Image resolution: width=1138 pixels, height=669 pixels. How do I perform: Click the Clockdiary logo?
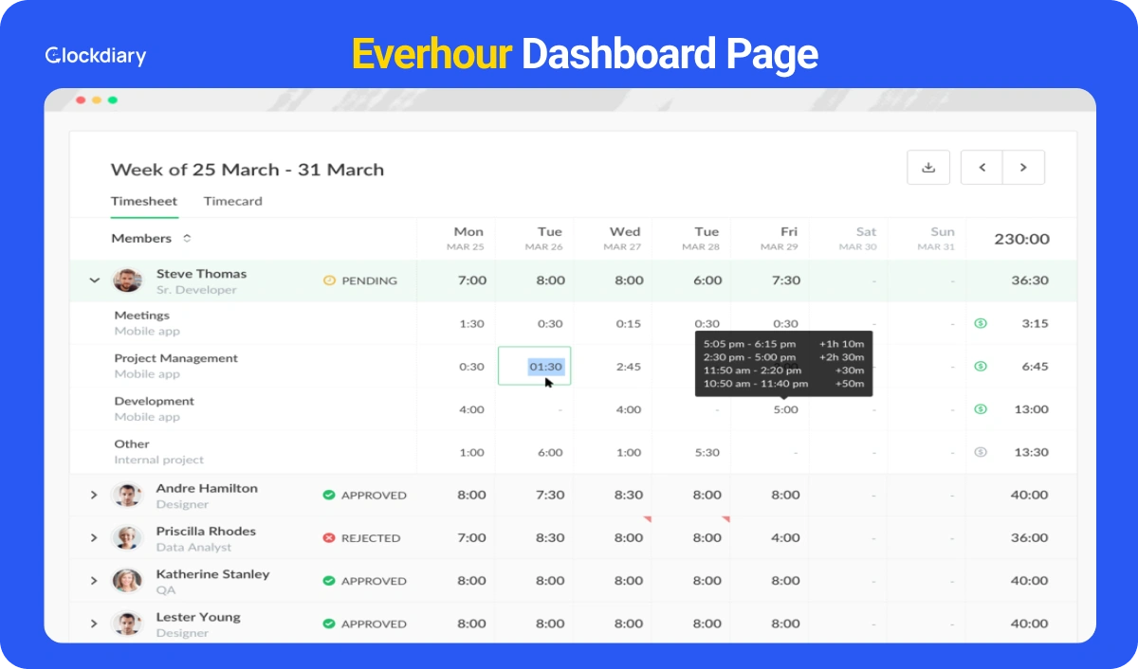[x=96, y=56]
